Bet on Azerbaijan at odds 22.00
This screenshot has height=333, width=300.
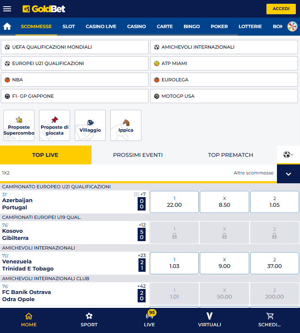tap(174, 202)
